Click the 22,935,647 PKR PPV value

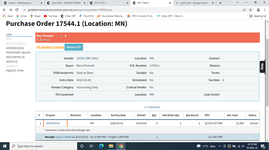(x=214, y=123)
